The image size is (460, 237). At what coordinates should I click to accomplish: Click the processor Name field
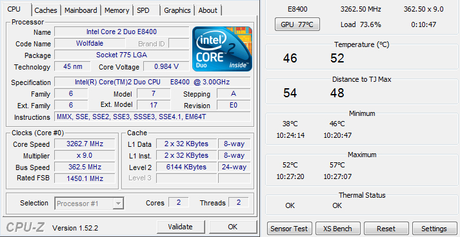[x=122, y=32]
